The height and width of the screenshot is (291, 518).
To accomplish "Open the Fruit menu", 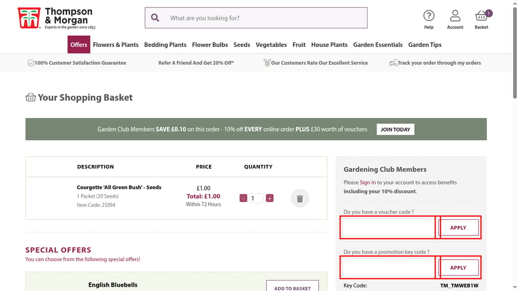I will [299, 45].
